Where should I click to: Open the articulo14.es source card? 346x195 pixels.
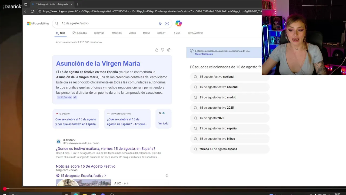pyautogui.click(x=127, y=119)
